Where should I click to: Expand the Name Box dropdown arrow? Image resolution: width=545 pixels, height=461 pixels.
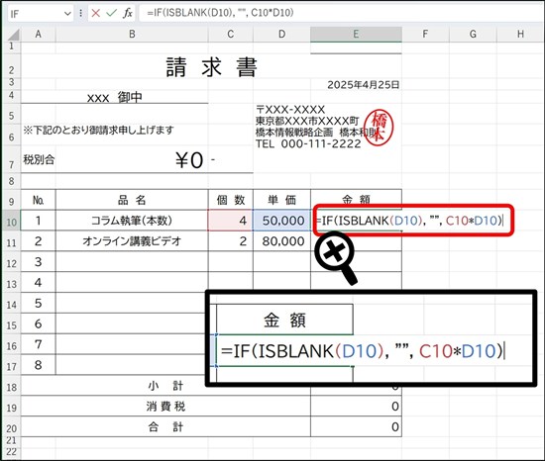tap(67, 14)
